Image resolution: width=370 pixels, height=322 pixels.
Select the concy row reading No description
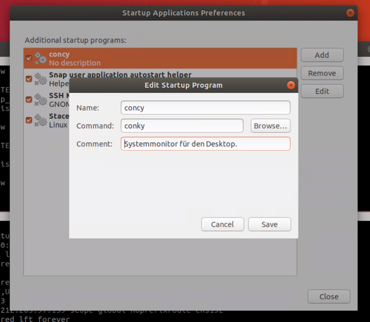[x=160, y=58]
